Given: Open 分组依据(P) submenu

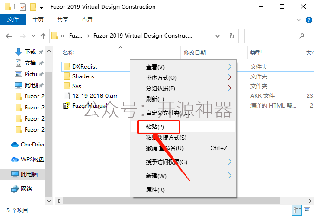Looking at the screenshot, I should click(x=183, y=88).
